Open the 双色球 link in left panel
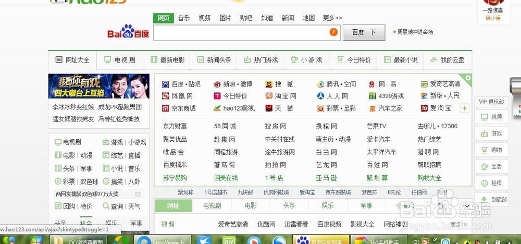521x244 pixels. point(90,181)
